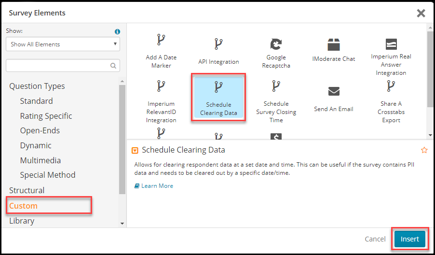Click the Insert button
435x255 pixels.
(x=410, y=239)
